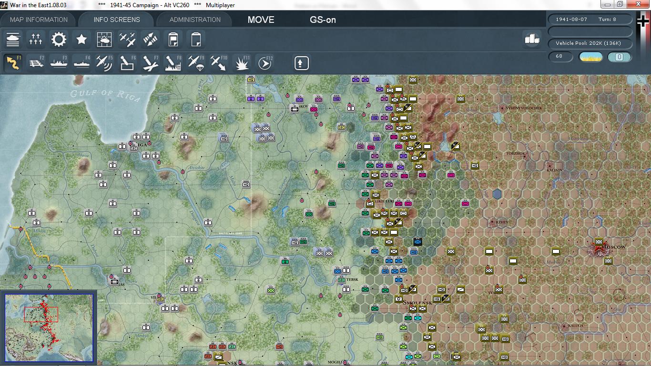Switch to Rail transport mode (F2)
This screenshot has height=366, width=651.
[x=36, y=62]
